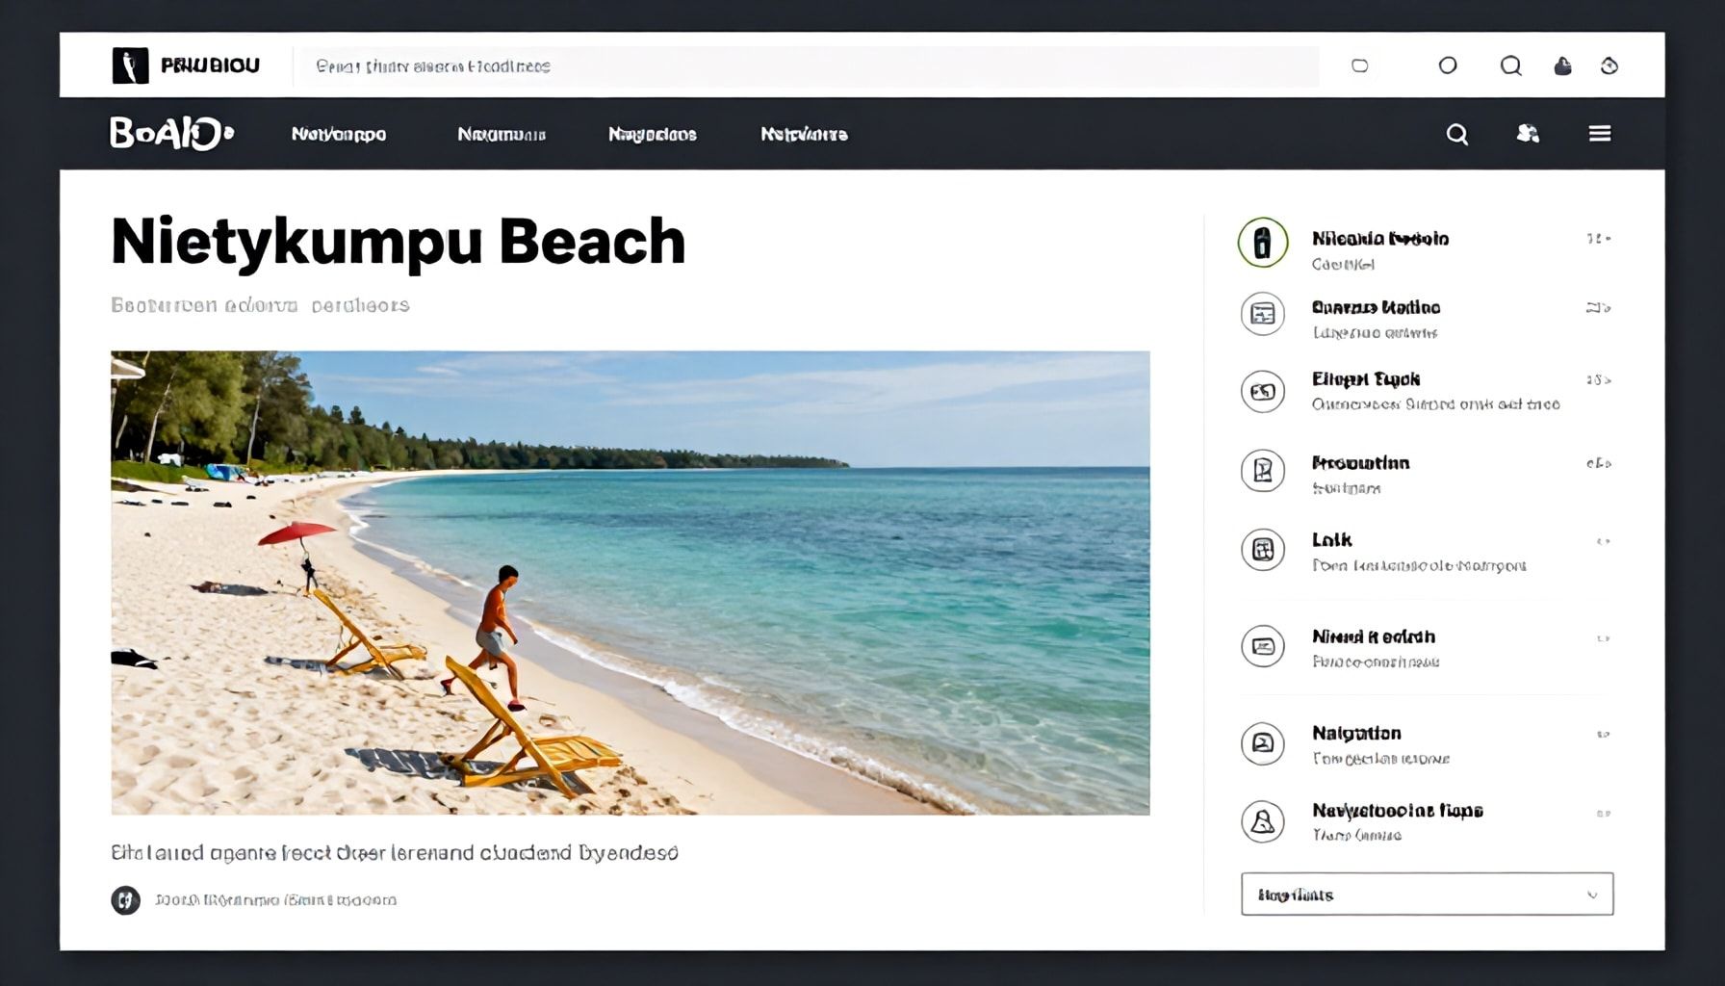This screenshot has width=1725, height=986.
Task: Open the first menu item after the BoAIO logo
Action: pos(338,134)
